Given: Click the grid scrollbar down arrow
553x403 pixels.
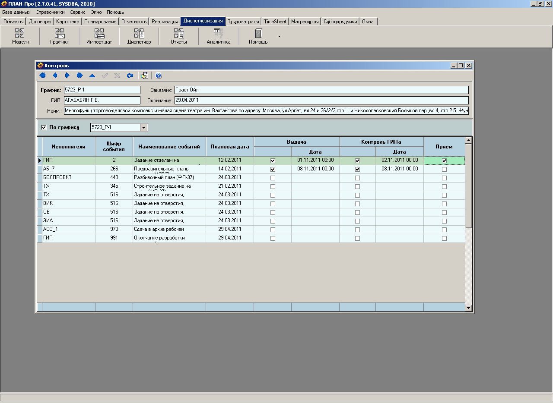Looking at the screenshot, I should point(469,308).
